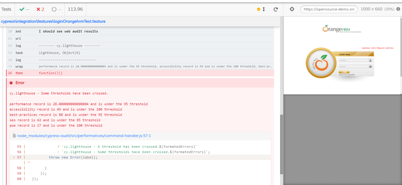Click the URL address field
Screen dimensions: 402x185
click(x=329, y=9)
